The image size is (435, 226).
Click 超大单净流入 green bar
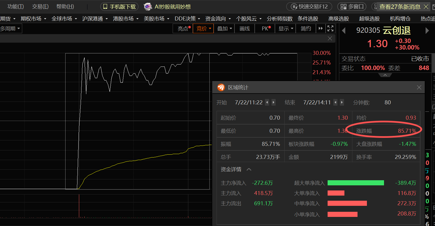pos(356,183)
